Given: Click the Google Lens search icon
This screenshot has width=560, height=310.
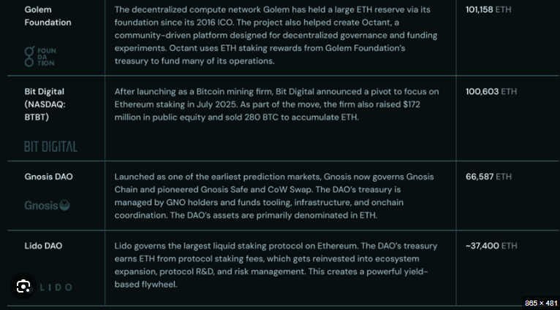Looking at the screenshot, I should 23,286.
